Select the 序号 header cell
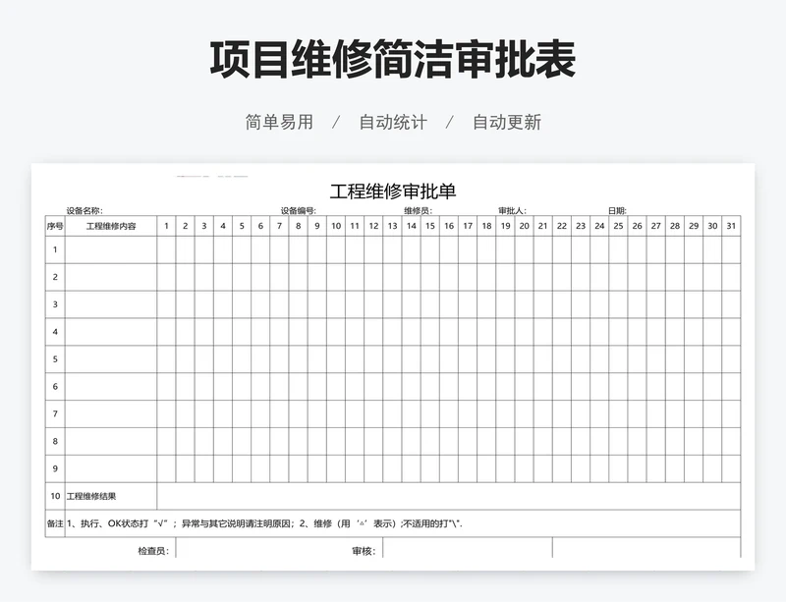 [55, 226]
